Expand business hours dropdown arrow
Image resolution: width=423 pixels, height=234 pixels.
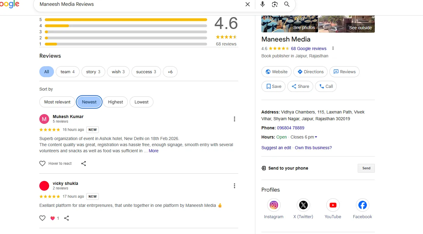tap(316, 137)
